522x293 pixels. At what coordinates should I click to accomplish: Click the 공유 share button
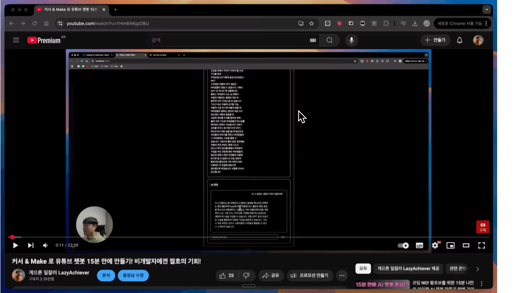click(x=271, y=276)
